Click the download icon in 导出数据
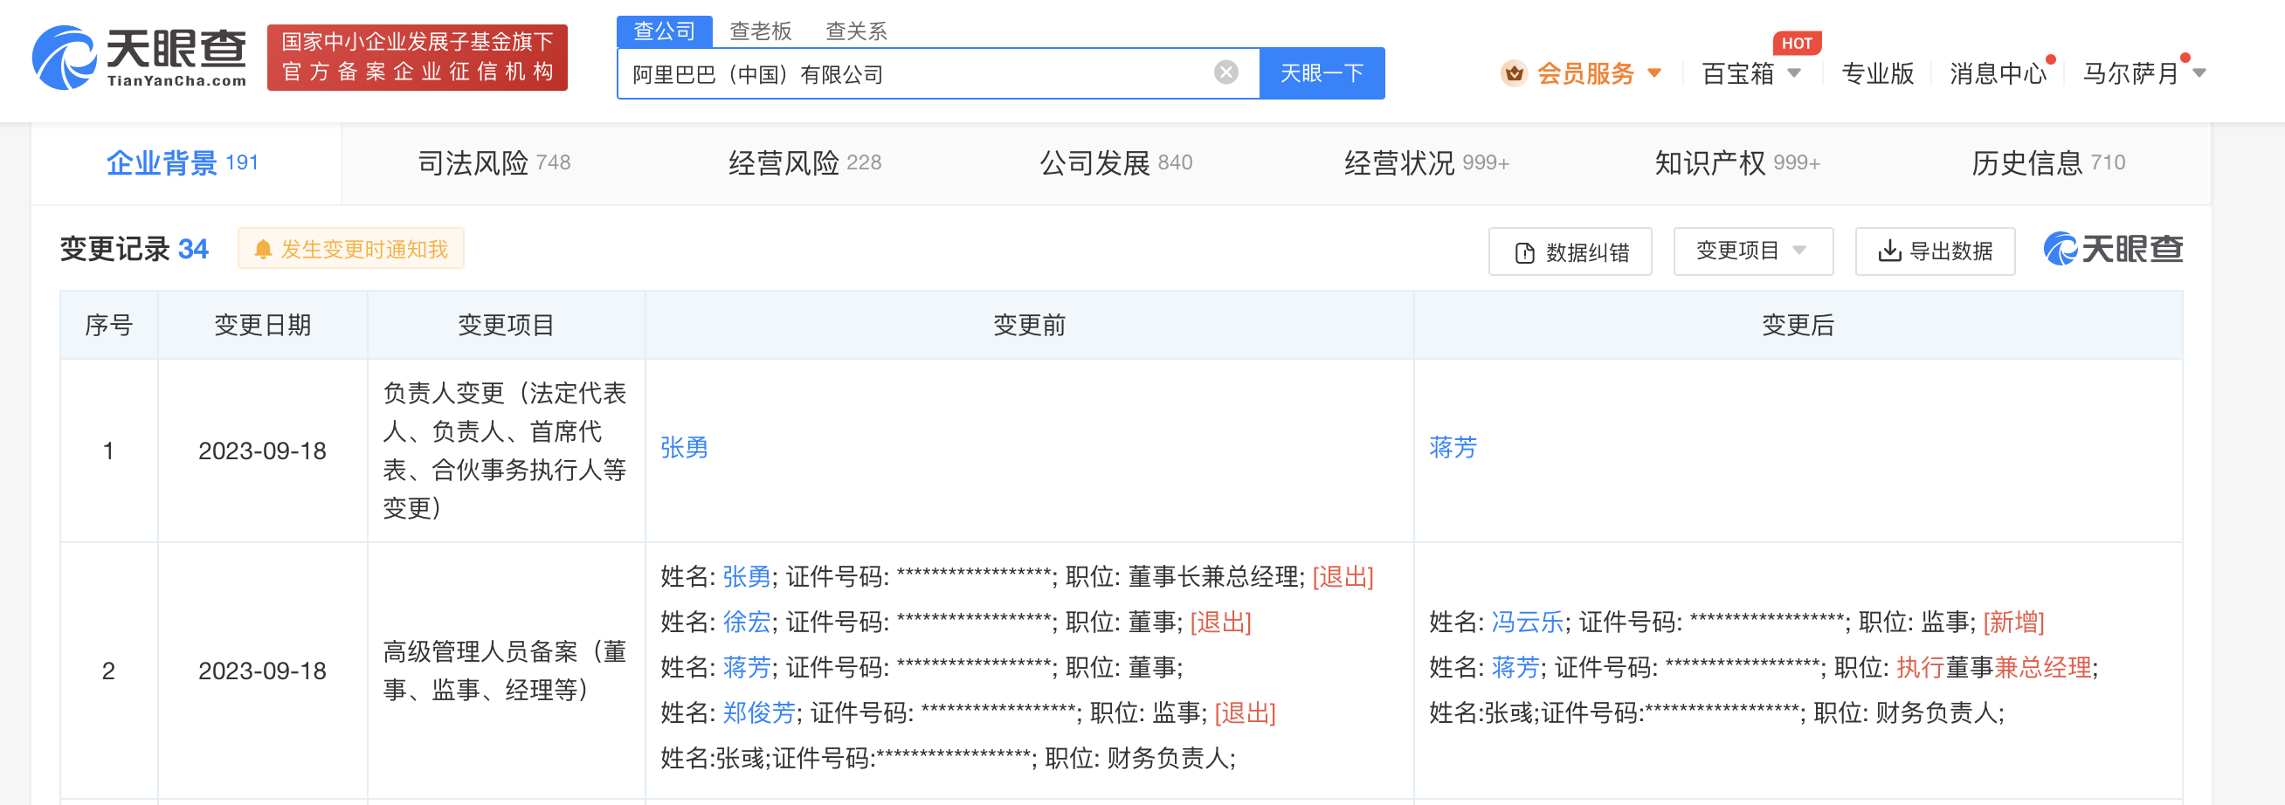The image size is (2285, 805). (x=1889, y=251)
